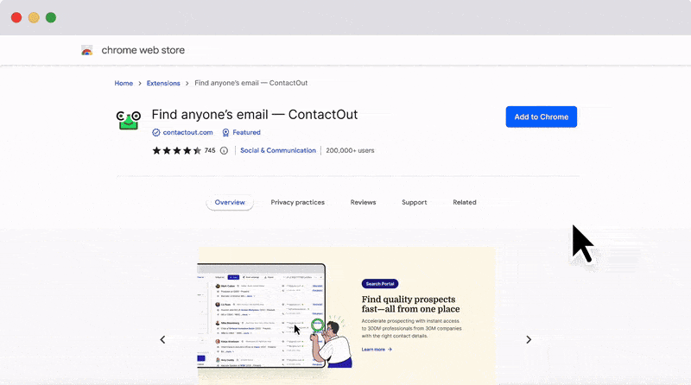Click the Featured award badge icon
Image resolution: width=691 pixels, height=385 pixels.
226,133
